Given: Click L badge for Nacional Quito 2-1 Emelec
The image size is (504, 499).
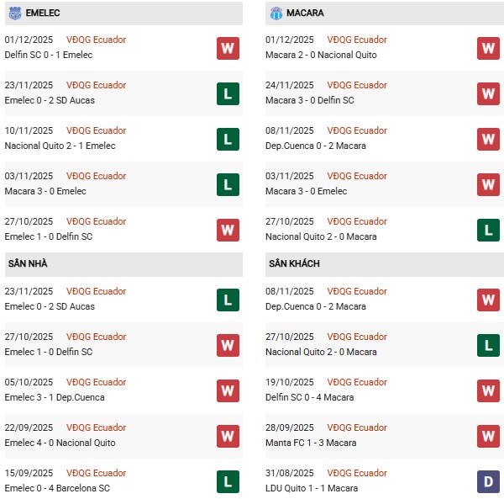Looking at the screenshot, I should (228, 139).
